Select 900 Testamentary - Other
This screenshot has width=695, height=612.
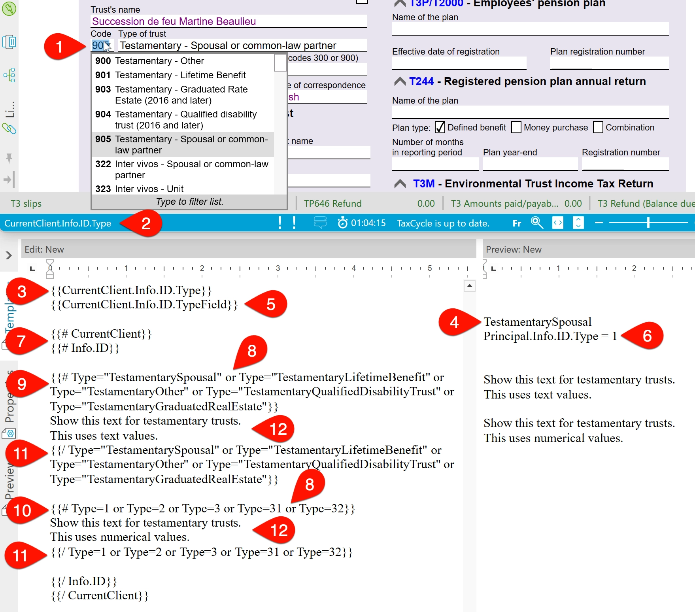(x=183, y=61)
